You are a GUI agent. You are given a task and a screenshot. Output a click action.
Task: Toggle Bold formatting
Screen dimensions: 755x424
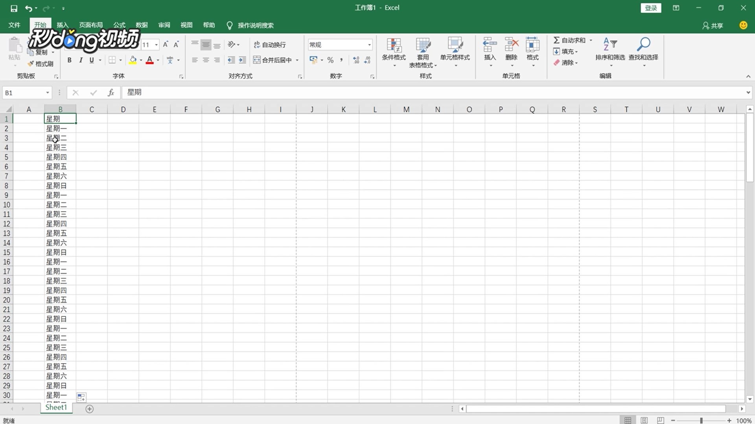point(70,60)
